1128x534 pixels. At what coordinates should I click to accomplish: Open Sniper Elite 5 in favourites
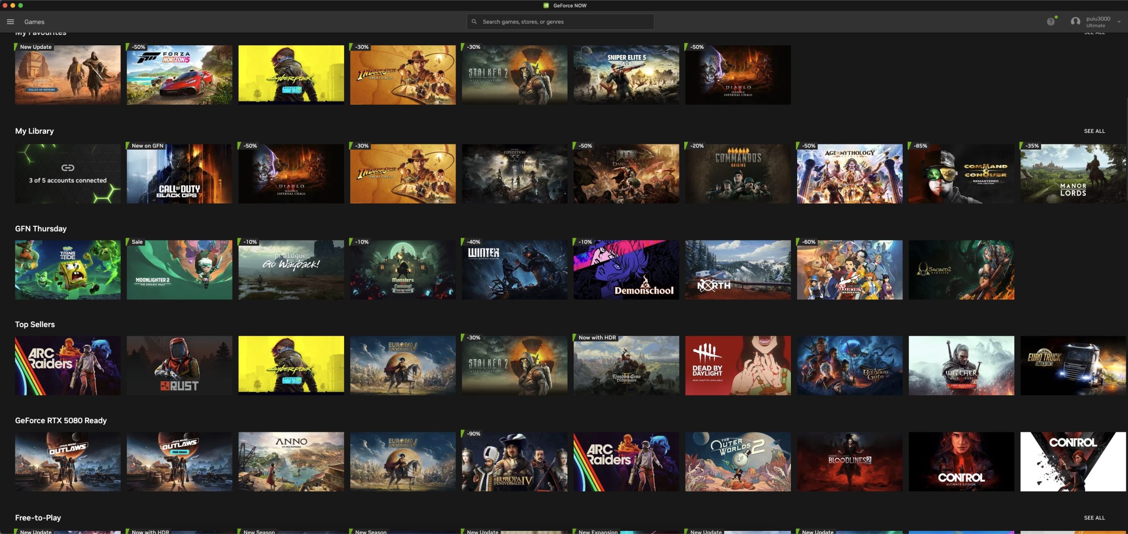[626, 75]
